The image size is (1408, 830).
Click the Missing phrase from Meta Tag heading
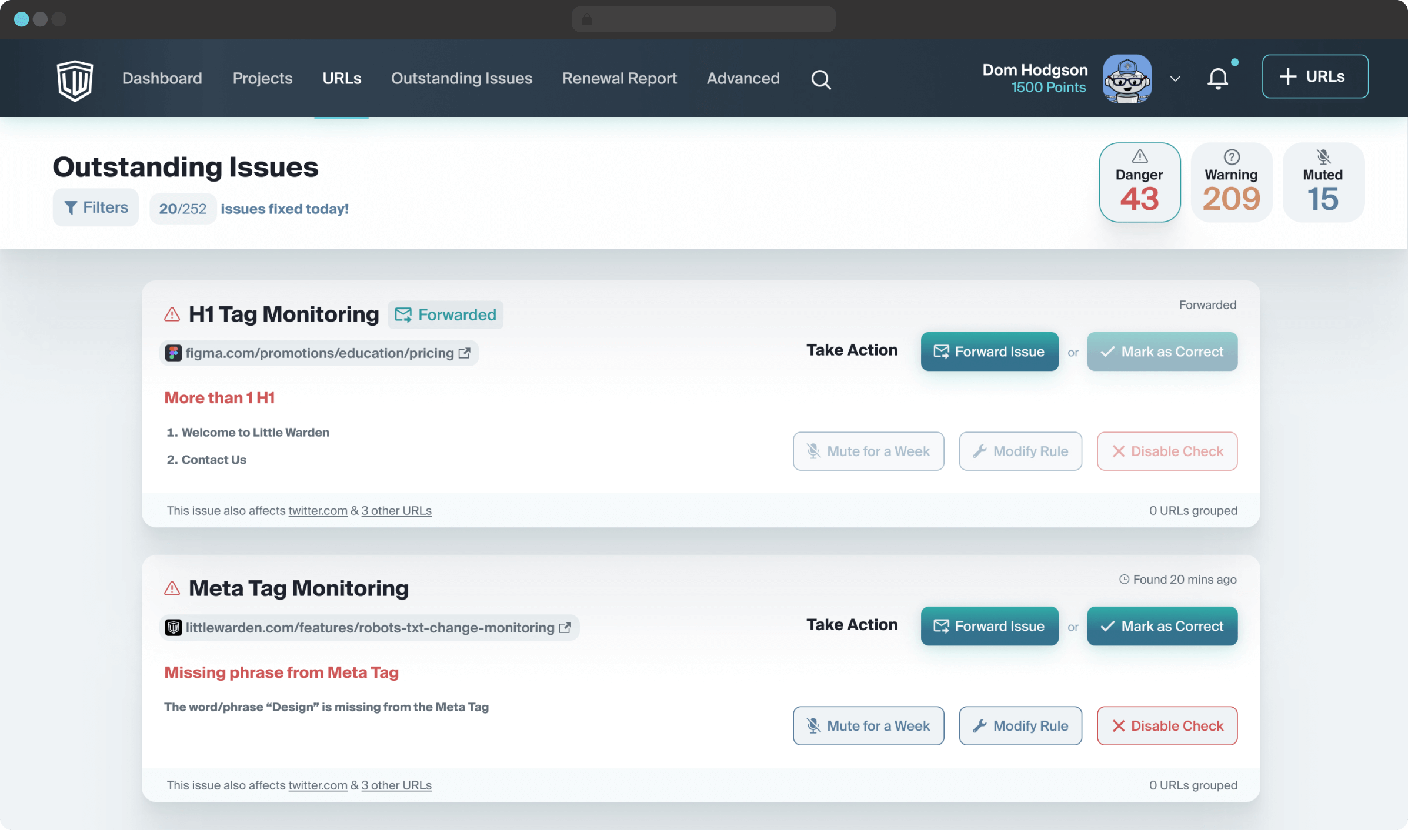[281, 672]
